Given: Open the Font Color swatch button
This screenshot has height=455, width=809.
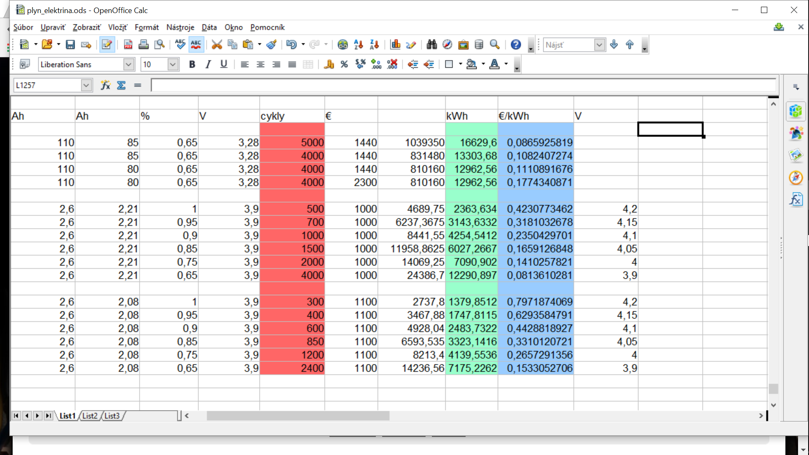Looking at the screenshot, I should click(x=495, y=64).
